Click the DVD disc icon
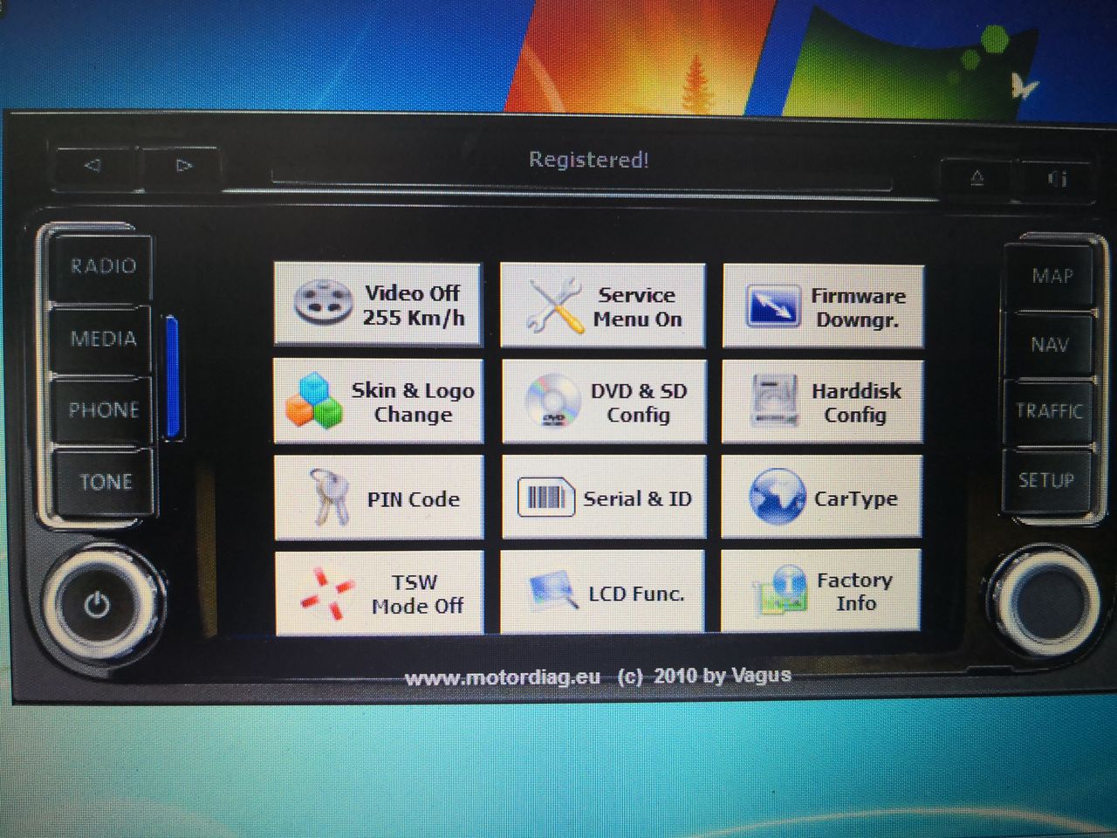This screenshot has height=838, width=1117. (552, 402)
